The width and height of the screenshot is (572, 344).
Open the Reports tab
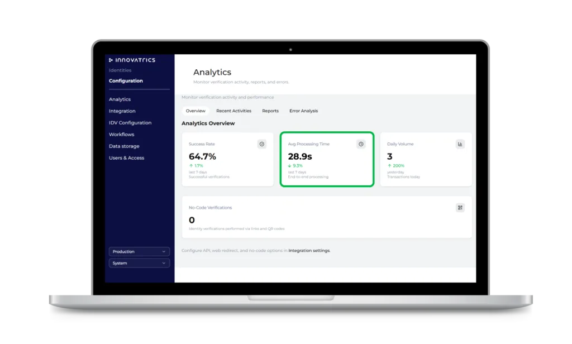tap(270, 111)
